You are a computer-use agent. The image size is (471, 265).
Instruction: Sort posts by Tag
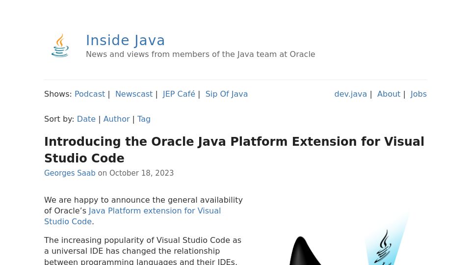(x=144, y=119)
